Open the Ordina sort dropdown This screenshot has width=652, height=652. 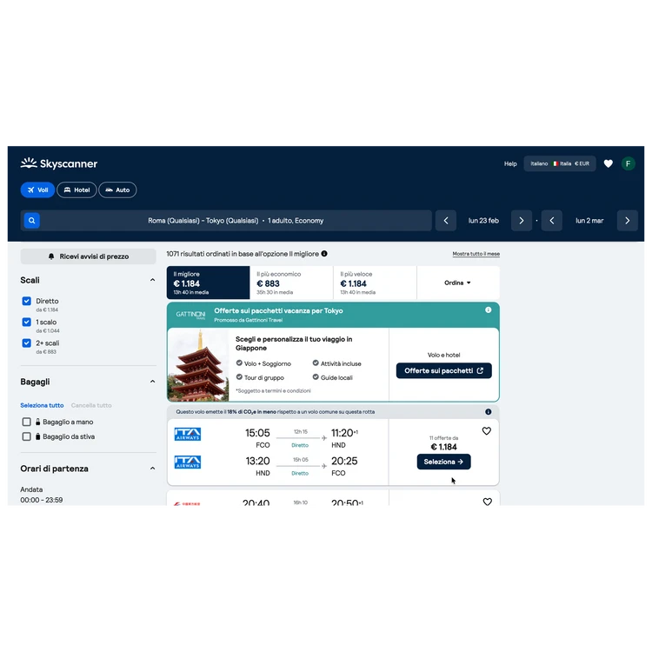tap(457, 283)
